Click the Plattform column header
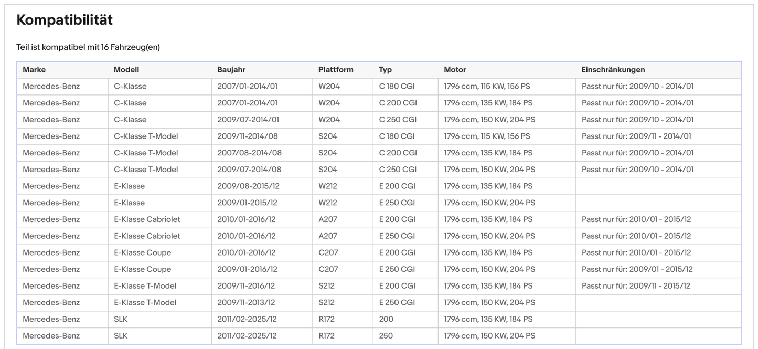The width and height of the screenshot is (758, 349). point(336,70)
